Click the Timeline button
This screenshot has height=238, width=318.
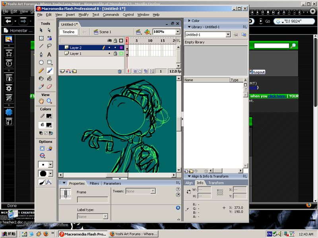click(68, 32)
